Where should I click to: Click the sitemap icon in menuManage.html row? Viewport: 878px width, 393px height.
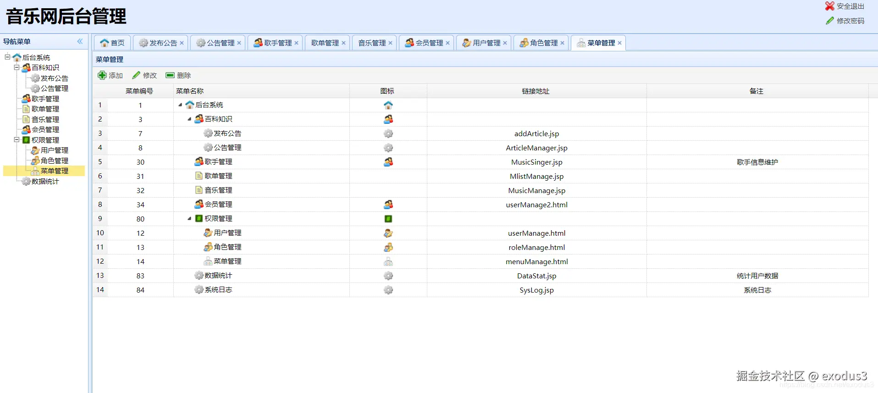(x=388, y=261)
